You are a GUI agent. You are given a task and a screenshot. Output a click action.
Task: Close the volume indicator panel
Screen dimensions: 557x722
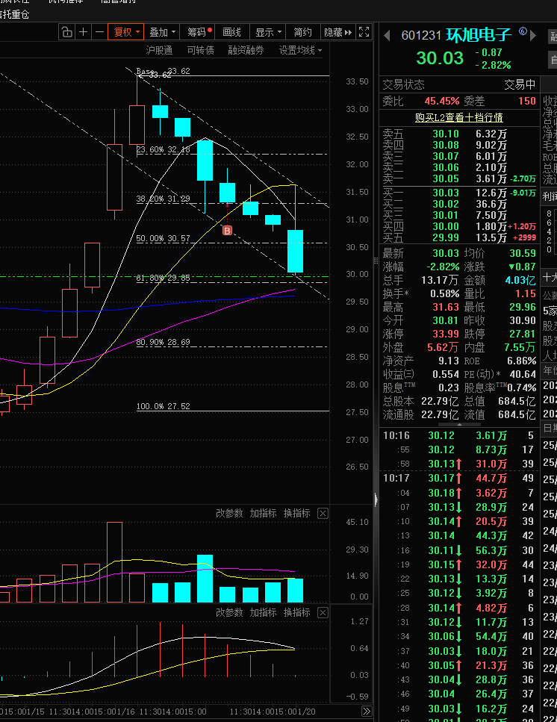tap(323, 514)
